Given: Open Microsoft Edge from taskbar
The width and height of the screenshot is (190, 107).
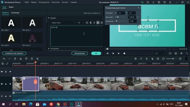Looking at the screenshot, I should point(31,104).
